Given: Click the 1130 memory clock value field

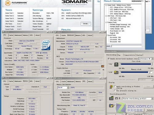Looking at the screenshot, I should click(x=111, y=72).
